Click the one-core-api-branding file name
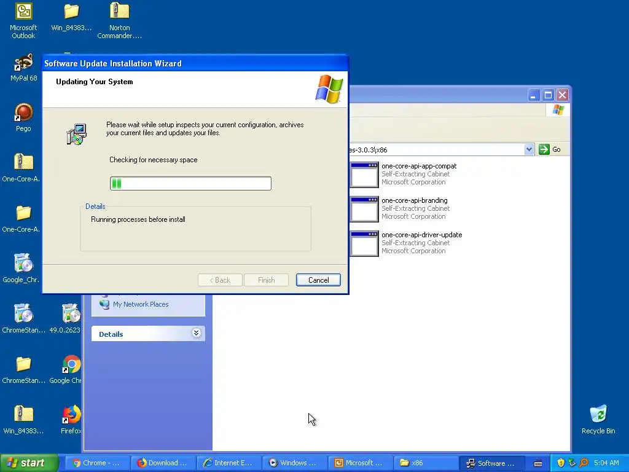The image size is (629, 472). tap(415, 200)
